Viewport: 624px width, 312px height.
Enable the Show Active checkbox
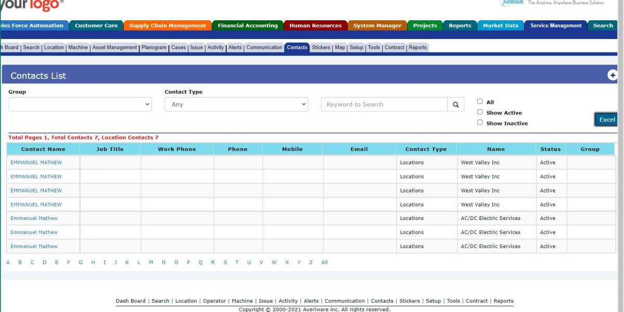(480, 112)
